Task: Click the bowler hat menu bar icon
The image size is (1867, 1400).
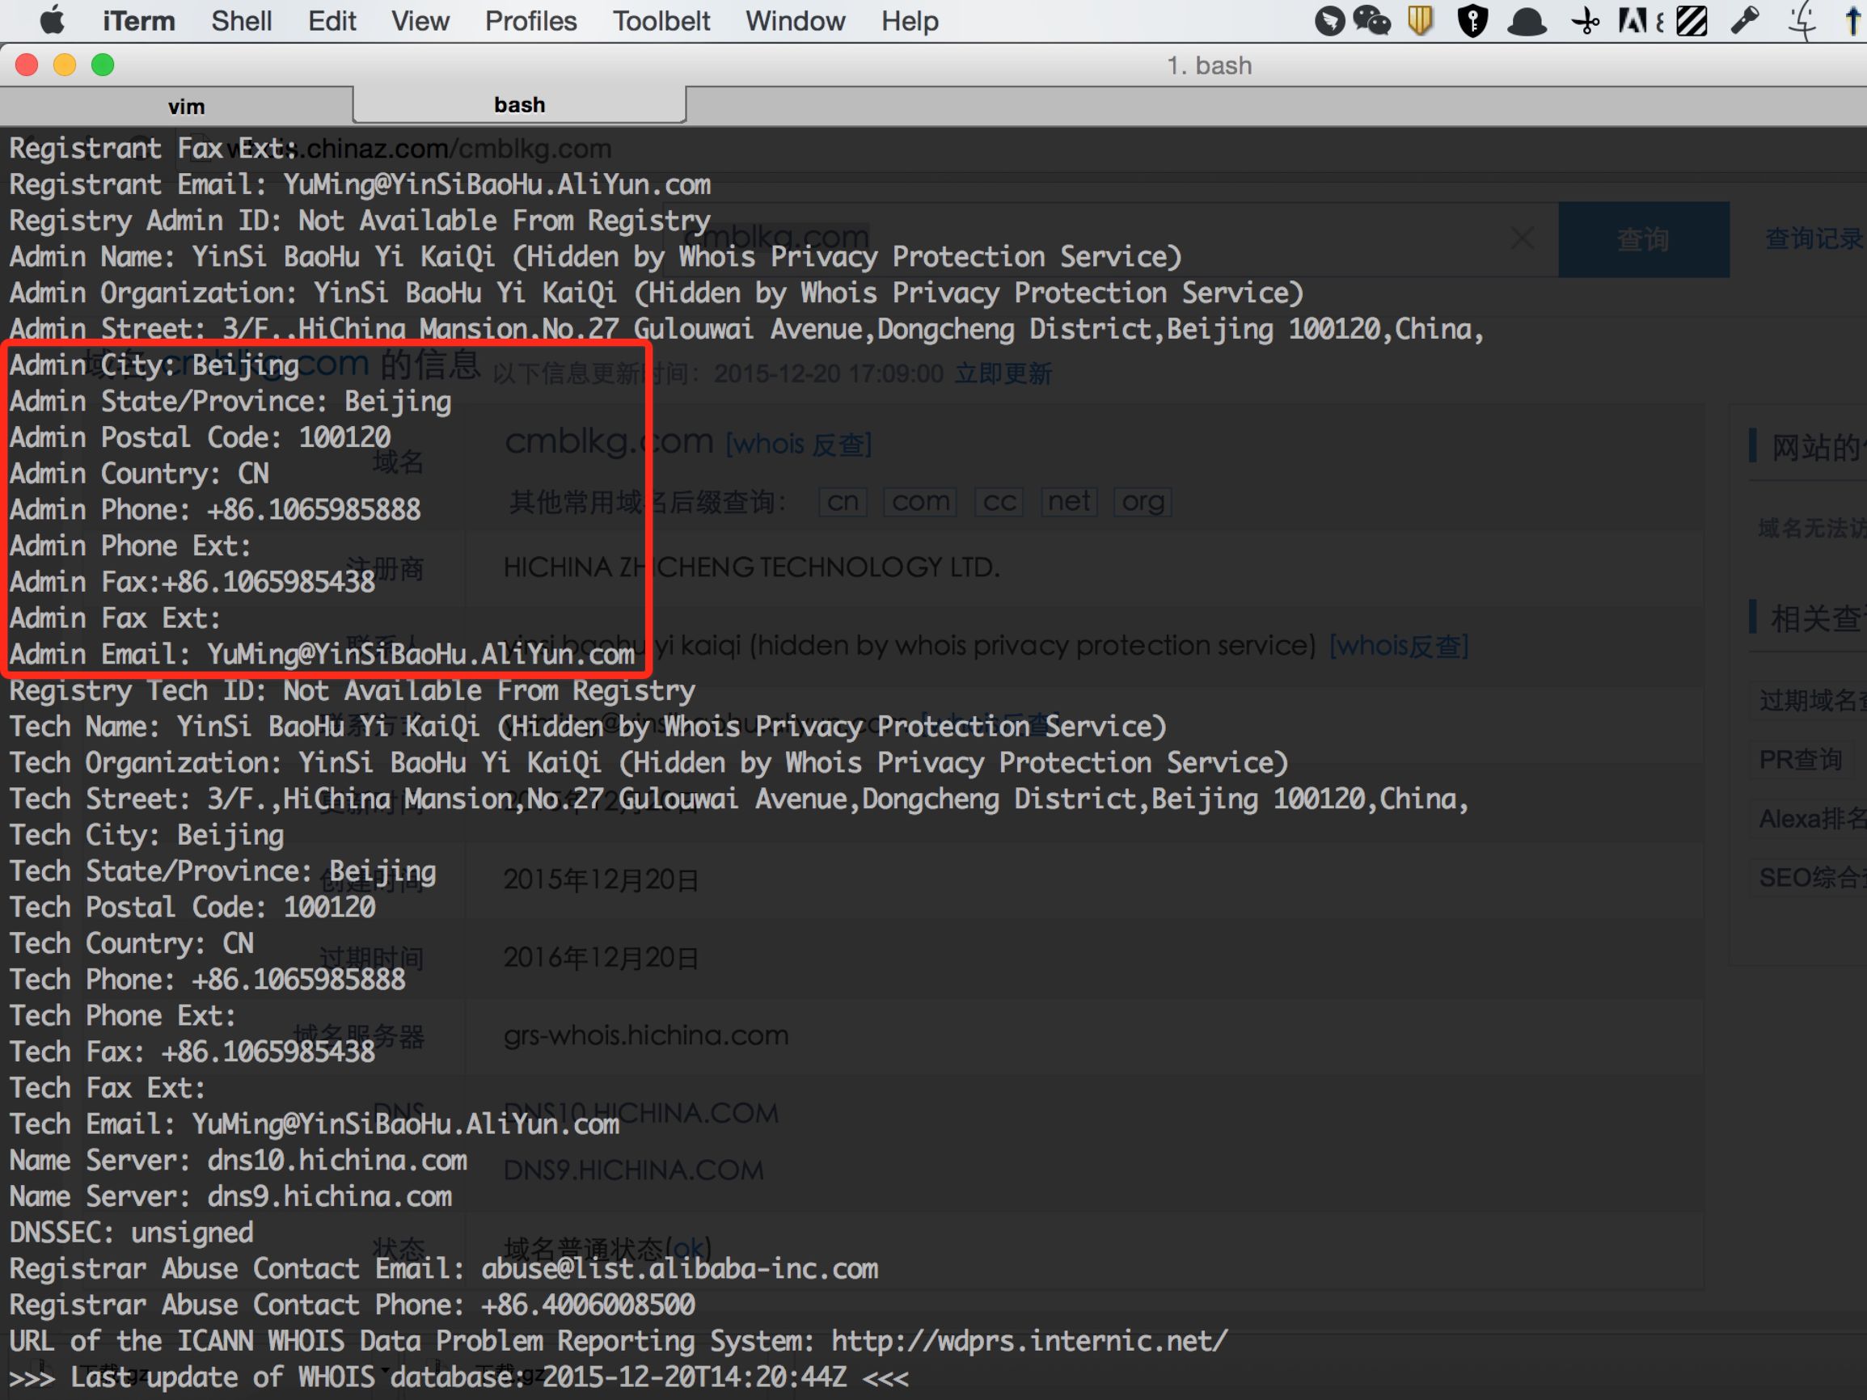Action: click(1526, 22)
